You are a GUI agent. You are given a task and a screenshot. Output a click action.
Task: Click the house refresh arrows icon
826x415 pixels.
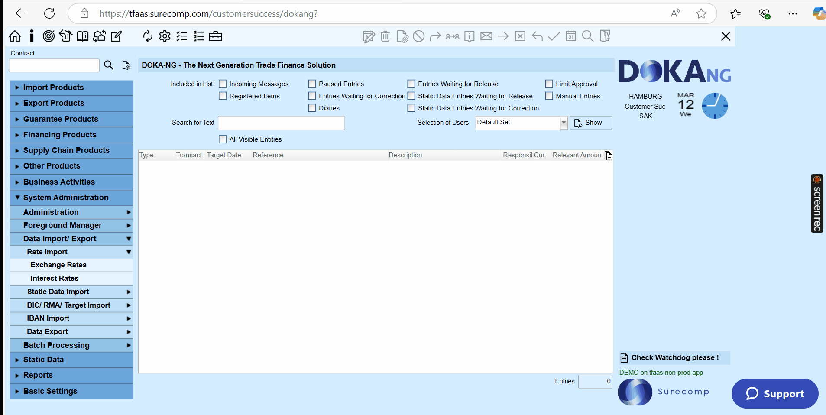click(x=99, y=36)
